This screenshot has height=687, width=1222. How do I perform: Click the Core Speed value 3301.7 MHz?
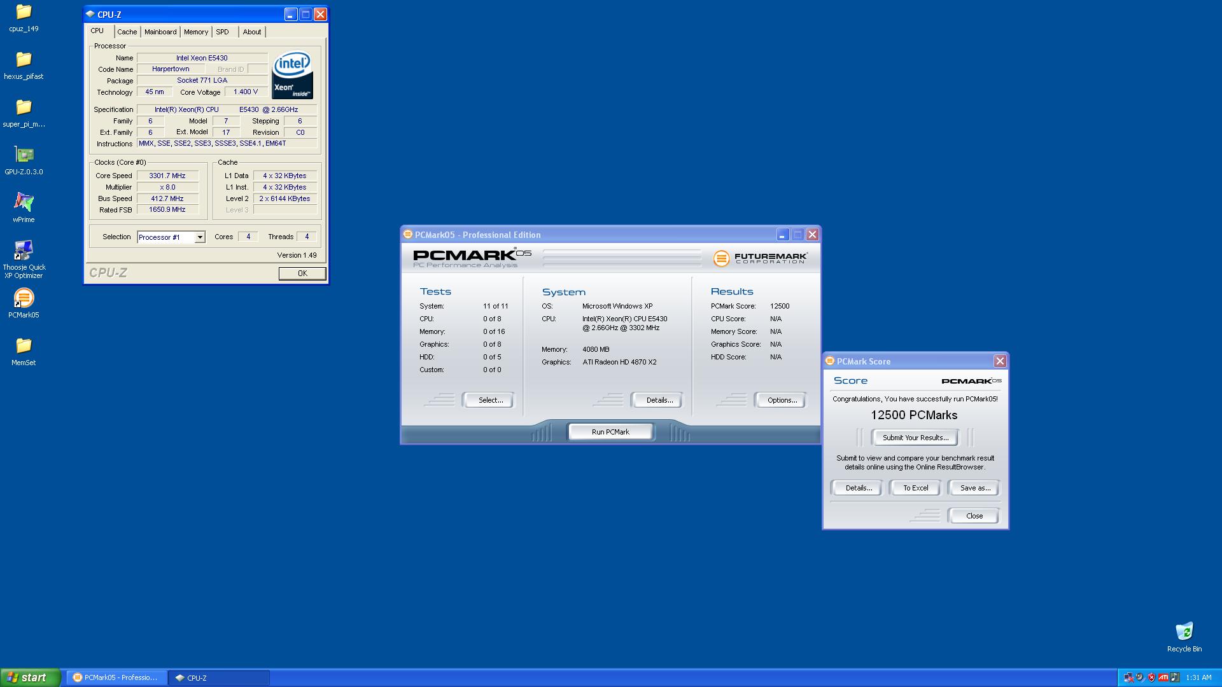coord(167,176)
